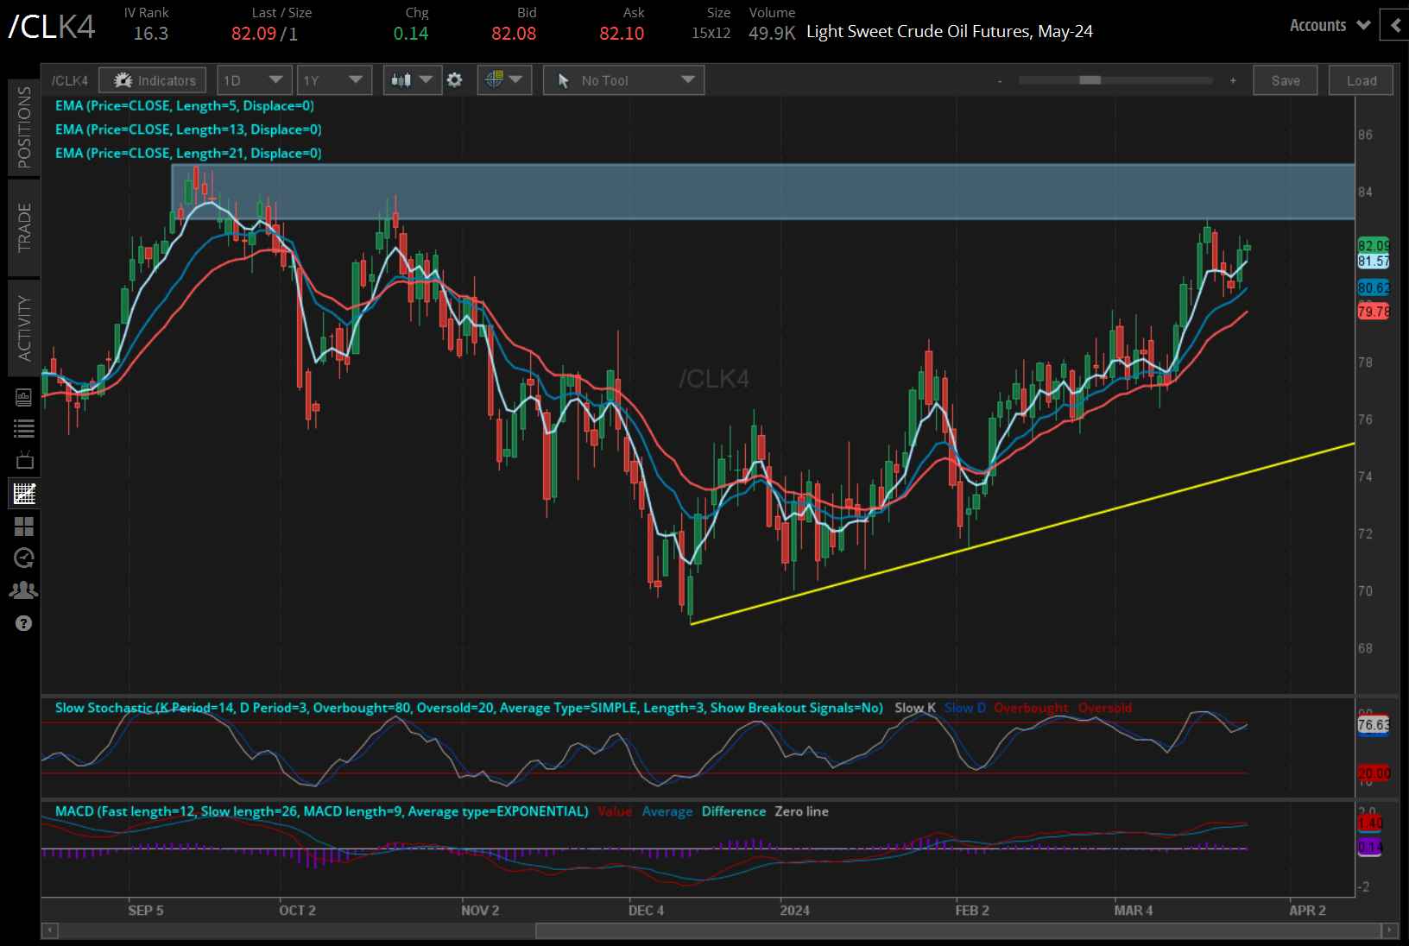The image size is (1409, 946).
Task: Click the help question mark icon
Action: point(24,623)
